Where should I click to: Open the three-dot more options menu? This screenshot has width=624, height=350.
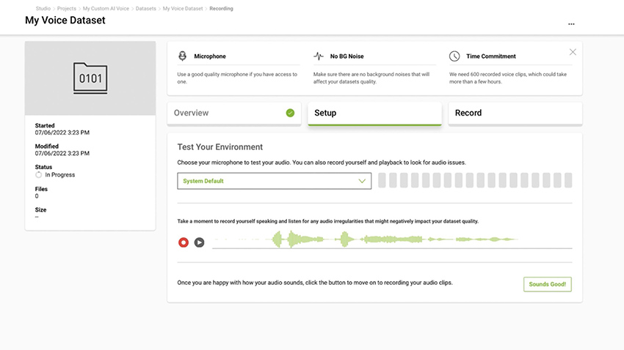pyautogui.click(x=571, y=24)
